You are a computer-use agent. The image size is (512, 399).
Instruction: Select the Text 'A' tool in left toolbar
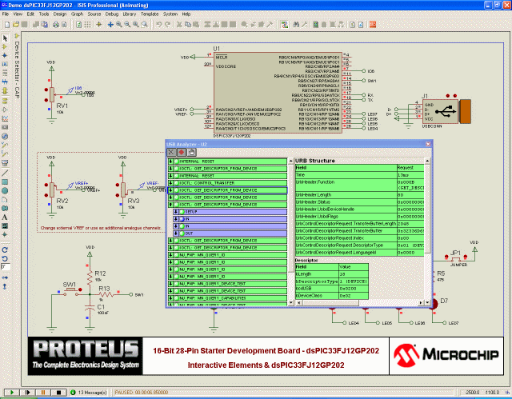point(5,217)
